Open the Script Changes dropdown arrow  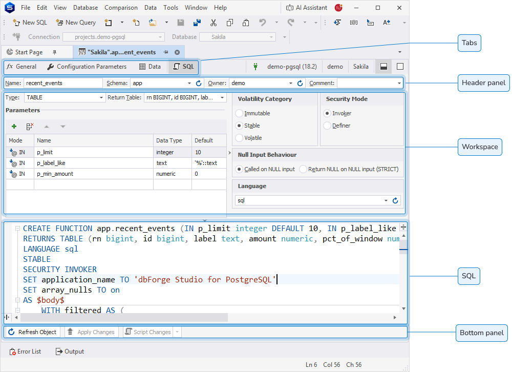coord(177,332)
